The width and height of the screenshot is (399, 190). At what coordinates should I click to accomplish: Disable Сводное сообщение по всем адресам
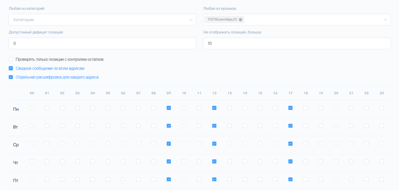11,68
